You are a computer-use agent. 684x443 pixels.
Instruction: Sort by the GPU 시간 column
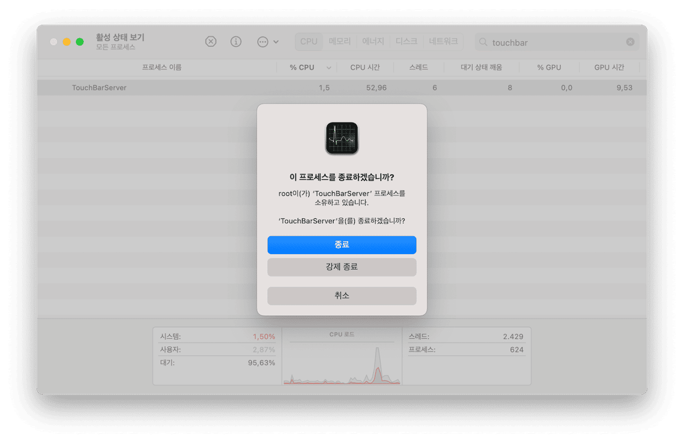click(609, 67)
